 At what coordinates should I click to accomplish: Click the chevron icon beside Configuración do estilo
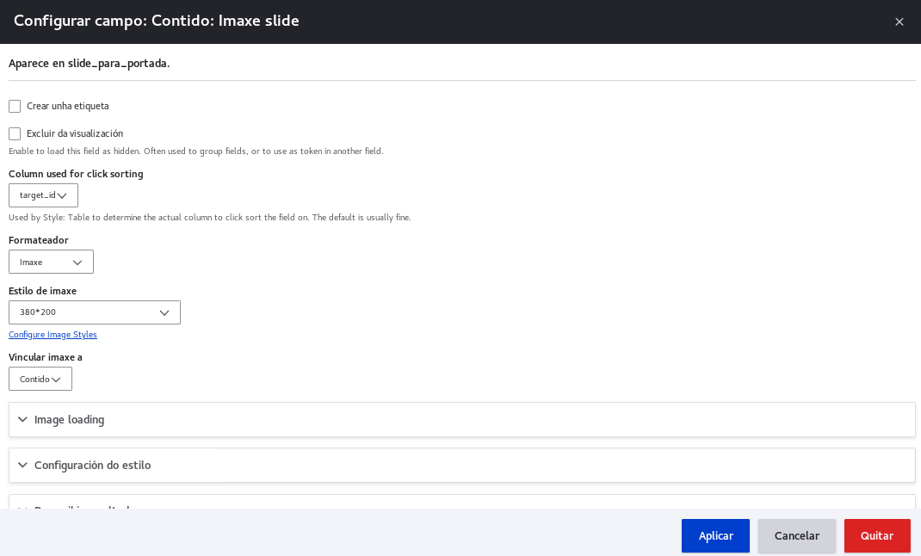[22, 466]
